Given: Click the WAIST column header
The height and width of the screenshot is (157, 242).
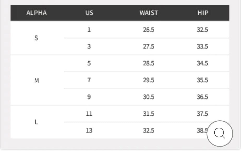Looking at the screenshot, I should (149, 13).
